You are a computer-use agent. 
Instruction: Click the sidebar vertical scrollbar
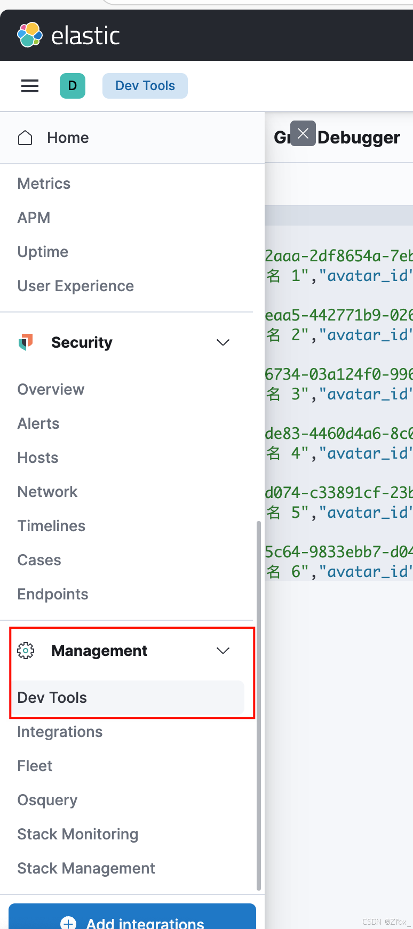(x=259, y=706)
